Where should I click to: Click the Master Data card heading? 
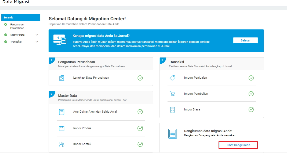pyautogui.click(x=67, y=96)
